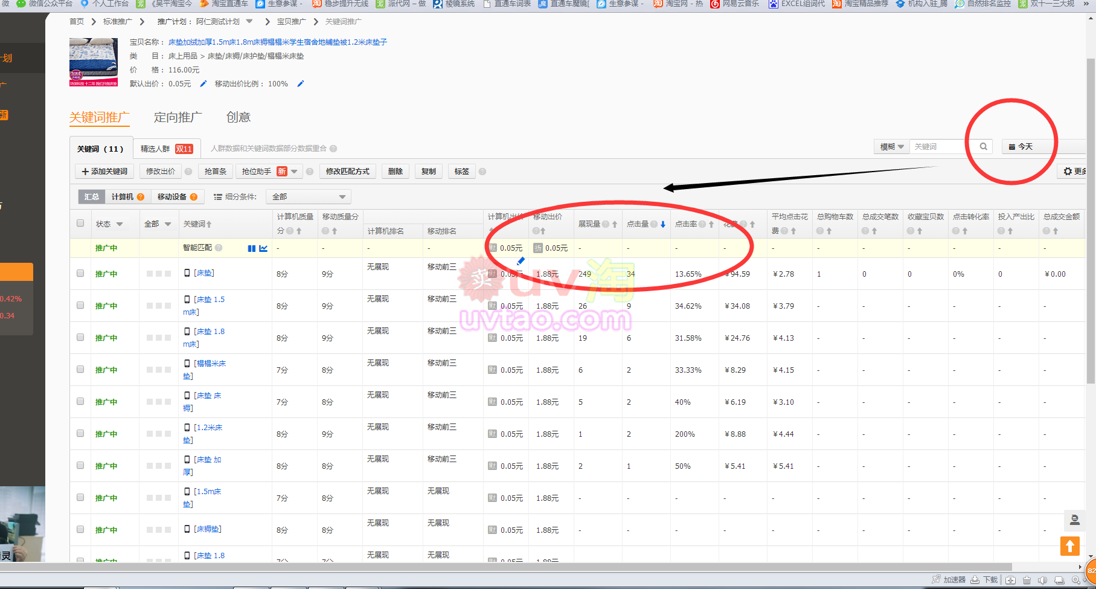Check the box for keyword 床垫
Screen dimensions: 1096x589
[x=80, y=274]
